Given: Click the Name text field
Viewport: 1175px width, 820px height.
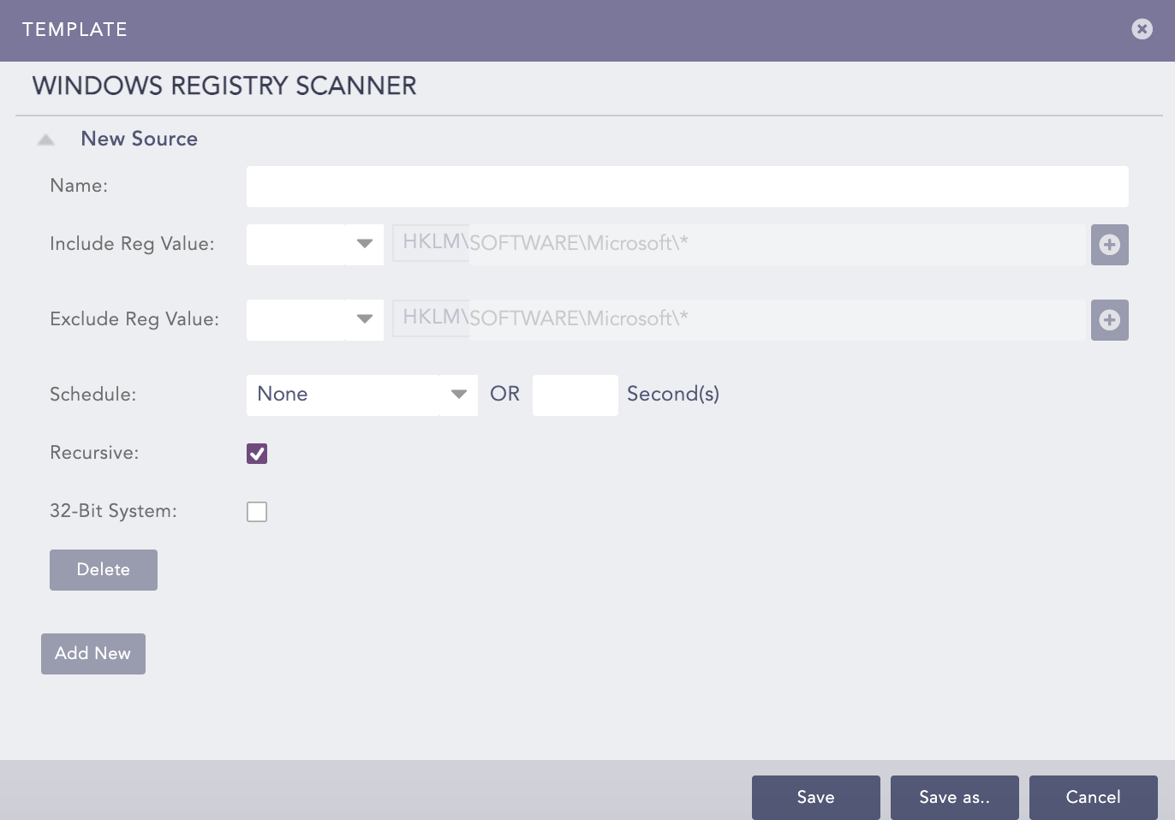Looking at the screenshot, I should point(687,187).
